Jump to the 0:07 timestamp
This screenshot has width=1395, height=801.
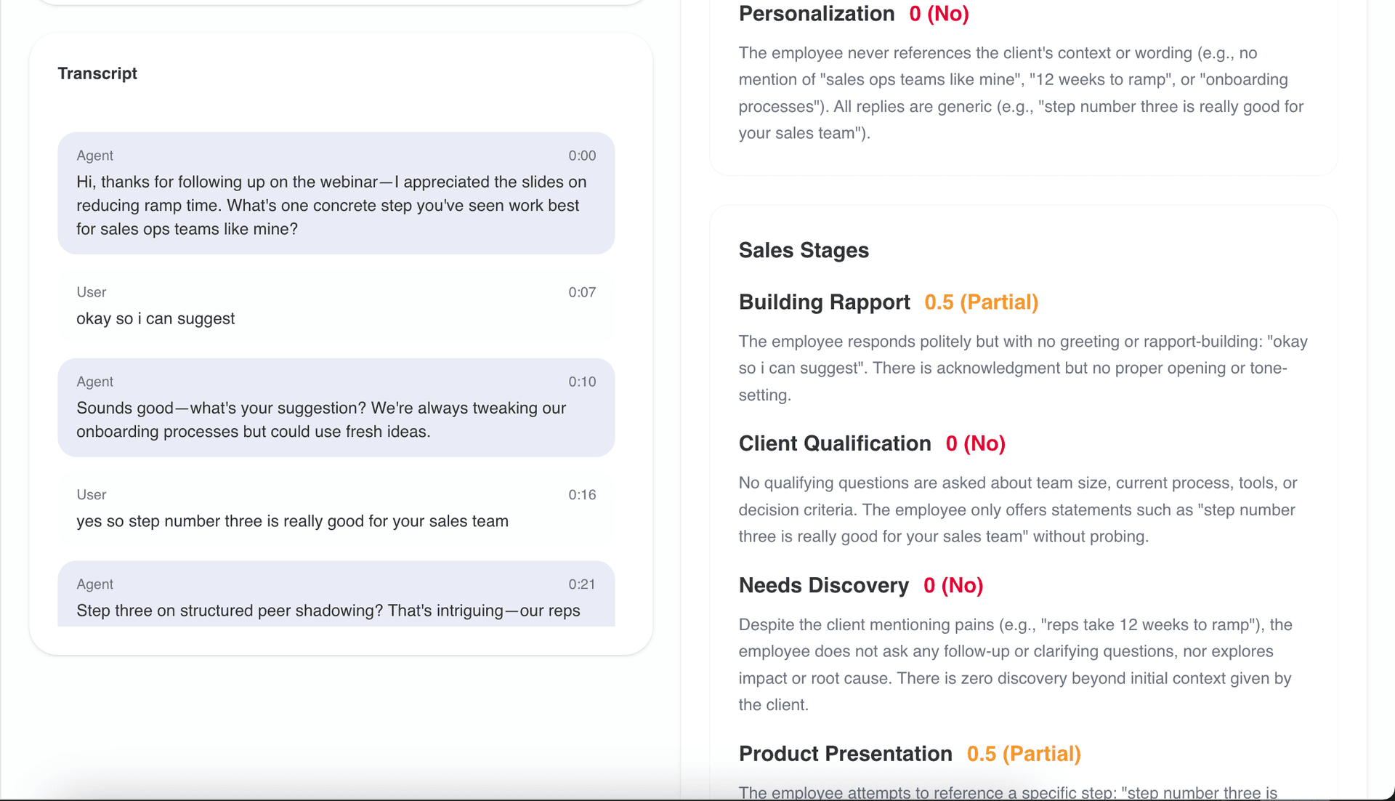(x=581, y=292)
